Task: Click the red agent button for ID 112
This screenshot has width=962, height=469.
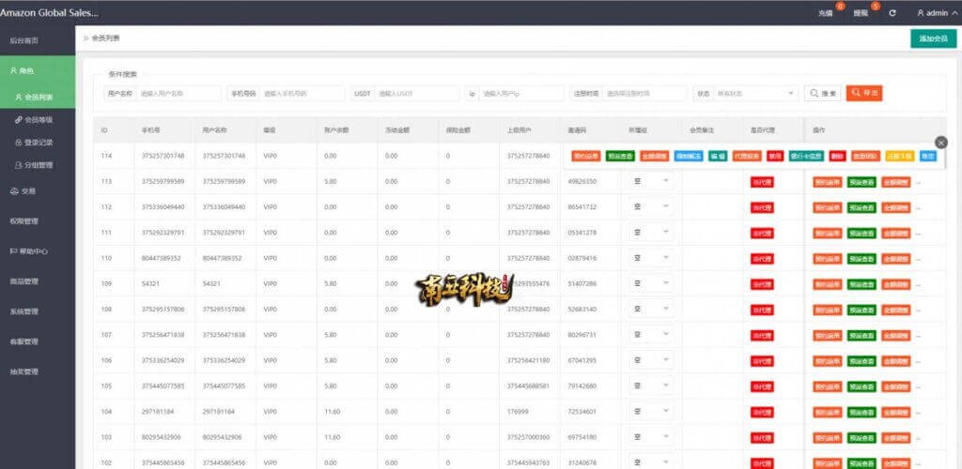Action: (761, 206)
